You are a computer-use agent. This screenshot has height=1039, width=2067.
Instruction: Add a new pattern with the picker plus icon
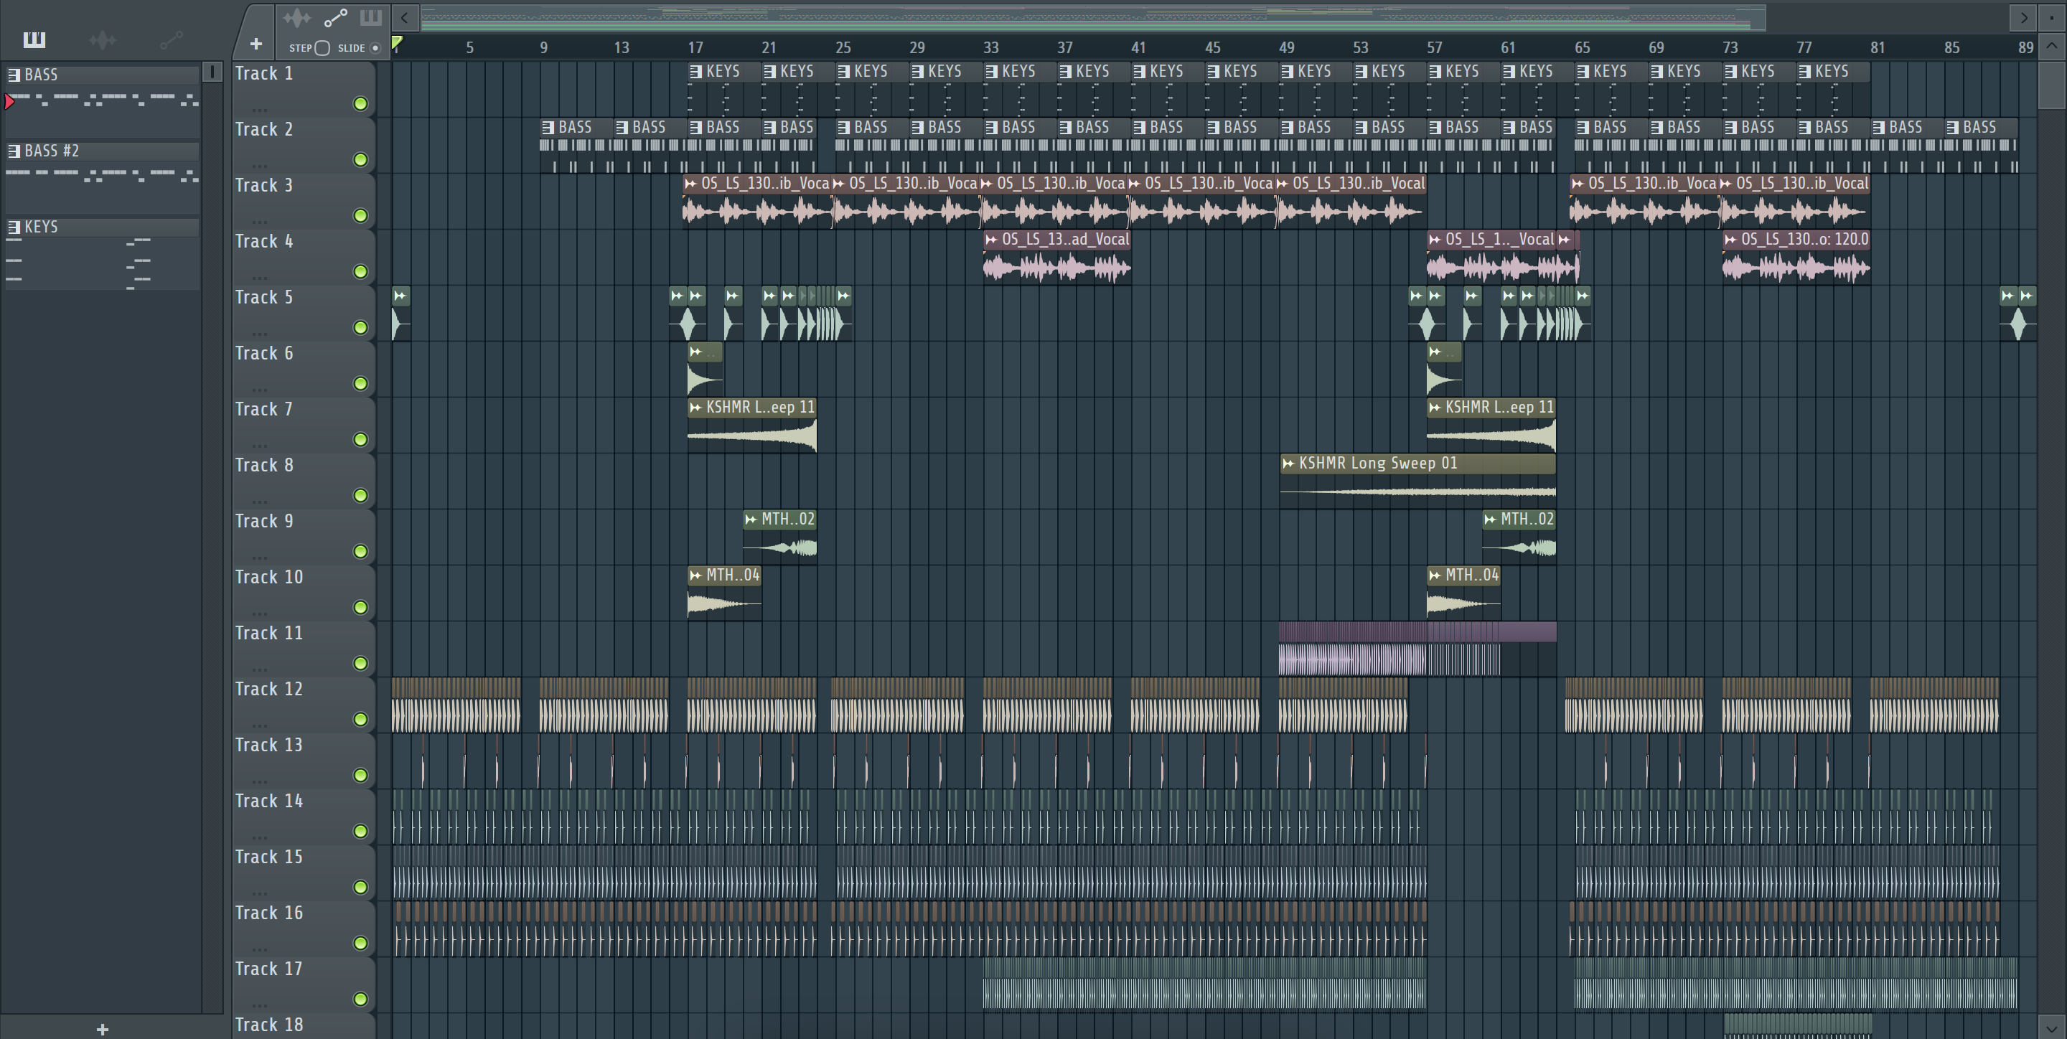[x=102, y=1030]
